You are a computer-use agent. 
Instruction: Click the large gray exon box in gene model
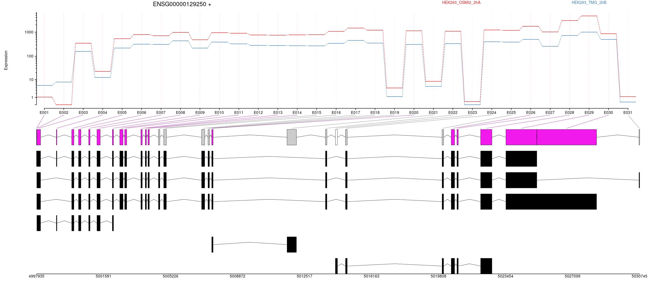pos(292,137)
